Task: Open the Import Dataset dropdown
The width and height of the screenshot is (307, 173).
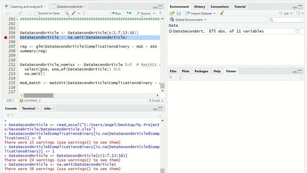Action: (x=214, y=13)
